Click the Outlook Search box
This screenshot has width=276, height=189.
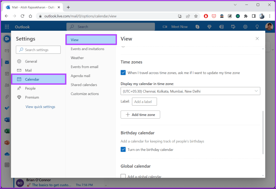coord(111,27)
